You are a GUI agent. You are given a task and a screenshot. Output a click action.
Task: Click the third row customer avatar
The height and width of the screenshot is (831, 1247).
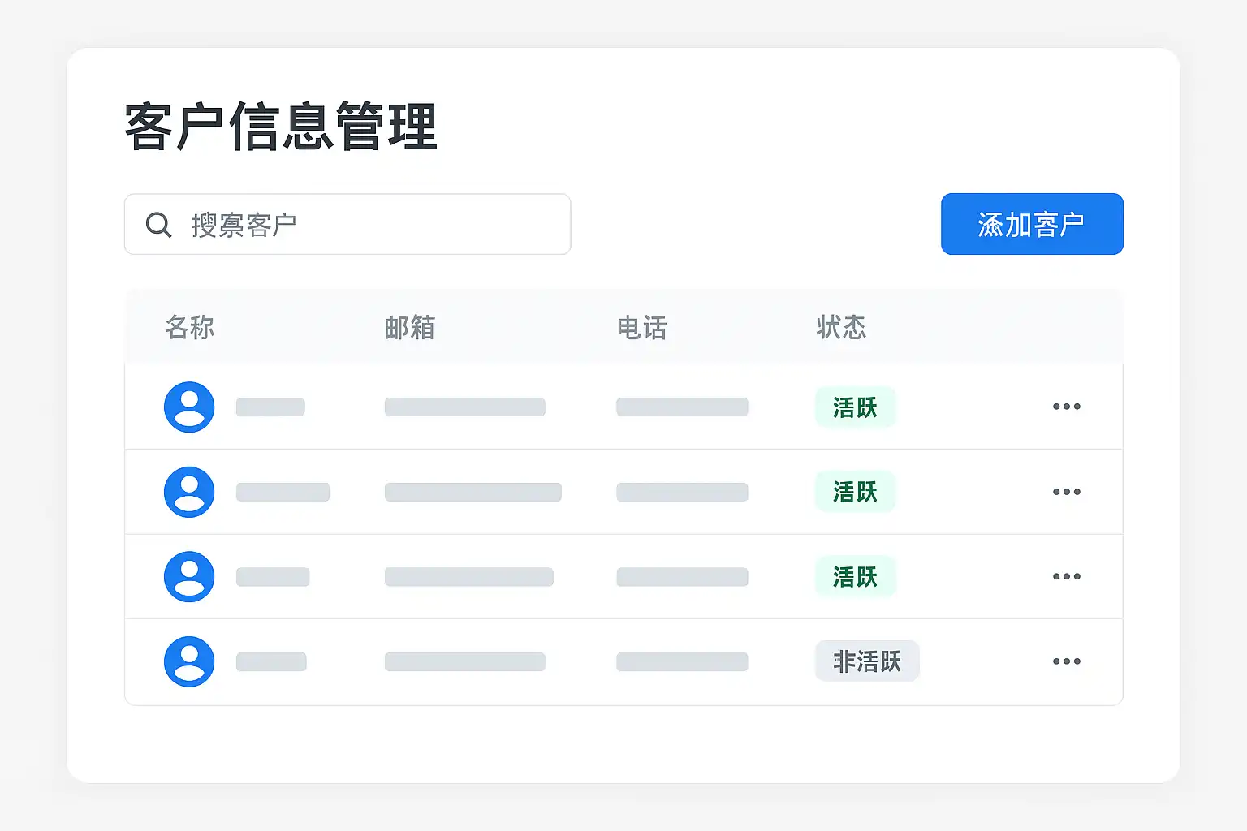pyautogui.click(x=189, y=576)
